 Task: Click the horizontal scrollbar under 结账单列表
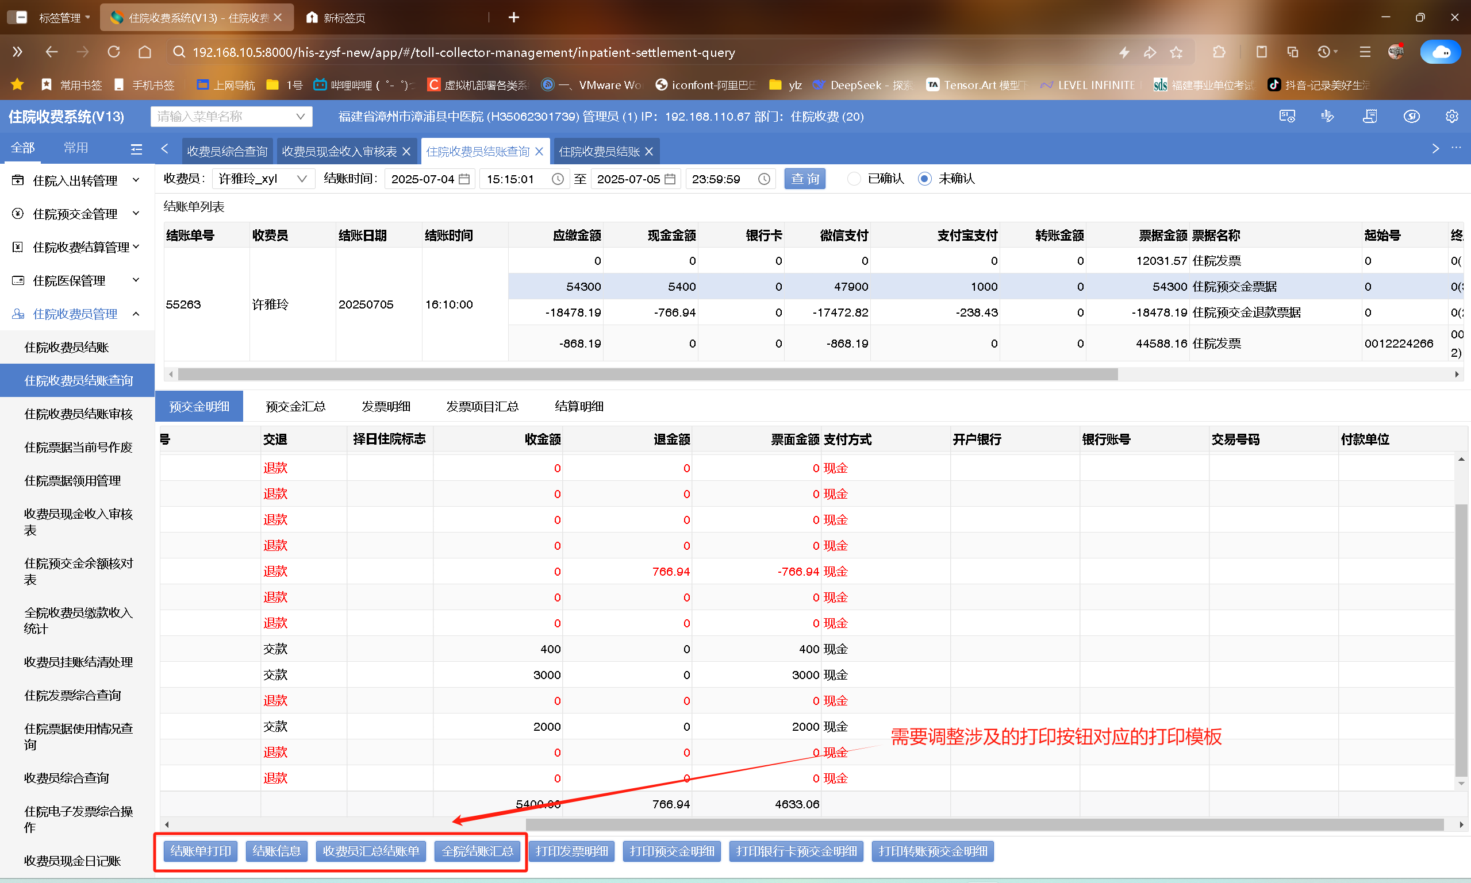pyautogui.click(x=647, y=374)
